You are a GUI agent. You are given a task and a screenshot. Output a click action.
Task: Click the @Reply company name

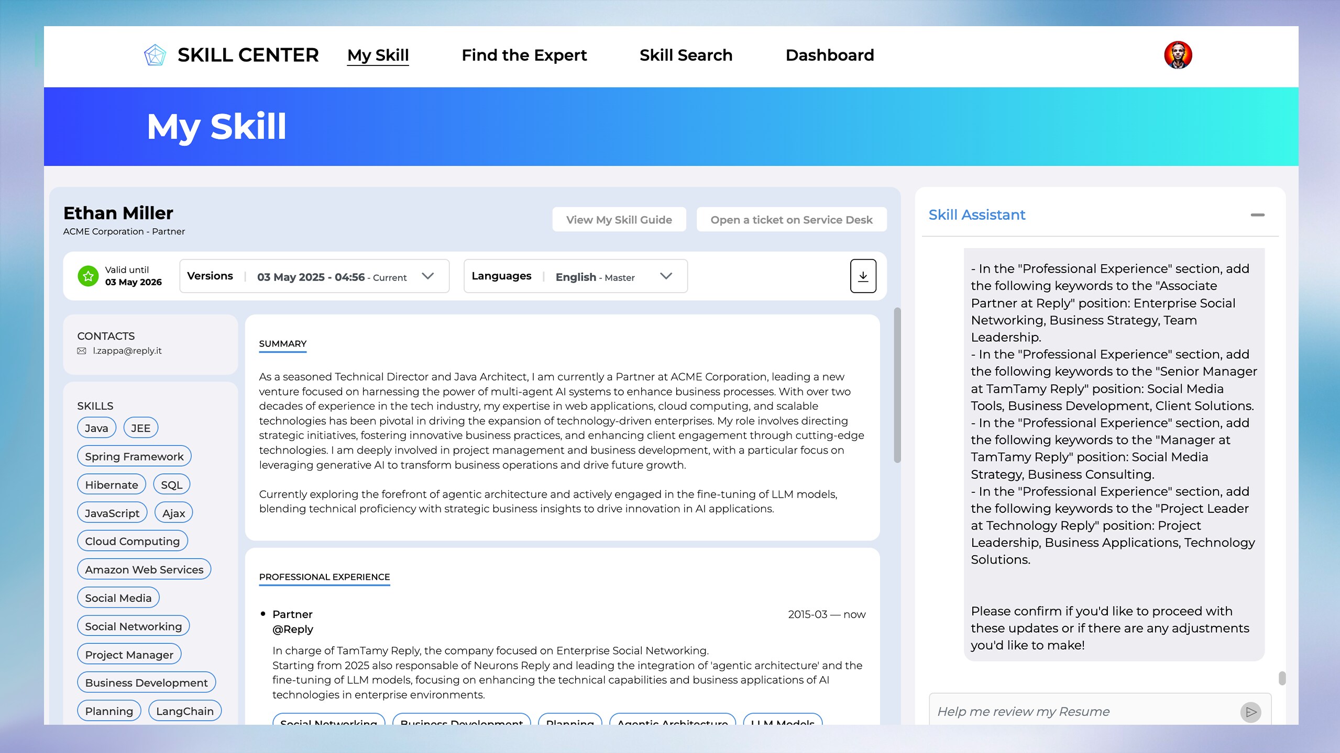tap(292, 630)
